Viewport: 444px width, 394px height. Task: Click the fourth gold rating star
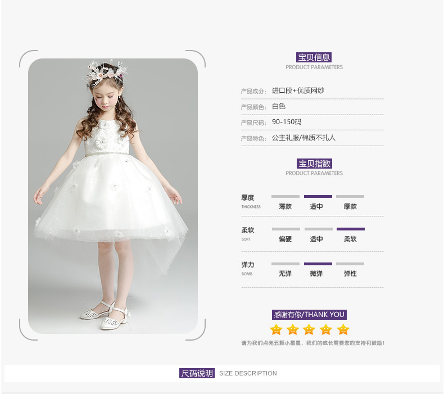point(326,329)
